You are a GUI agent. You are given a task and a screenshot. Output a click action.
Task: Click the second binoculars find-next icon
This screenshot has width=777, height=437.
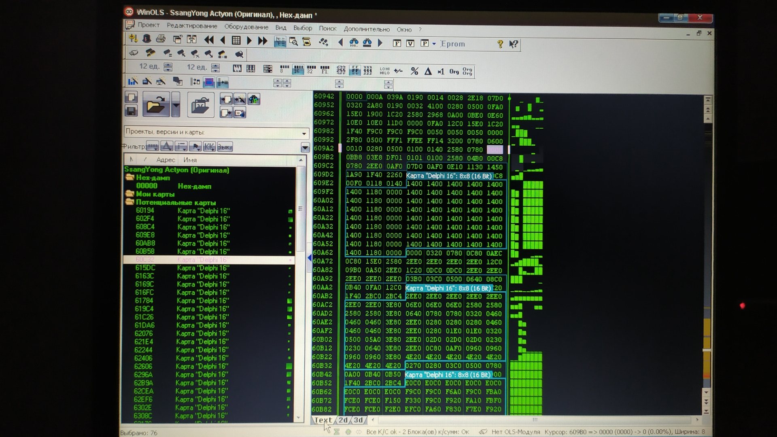click(x=367, y=42)
